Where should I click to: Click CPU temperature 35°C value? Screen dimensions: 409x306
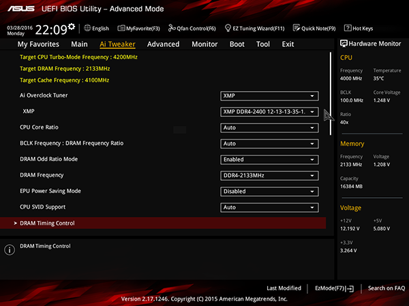tap(378, 78)
